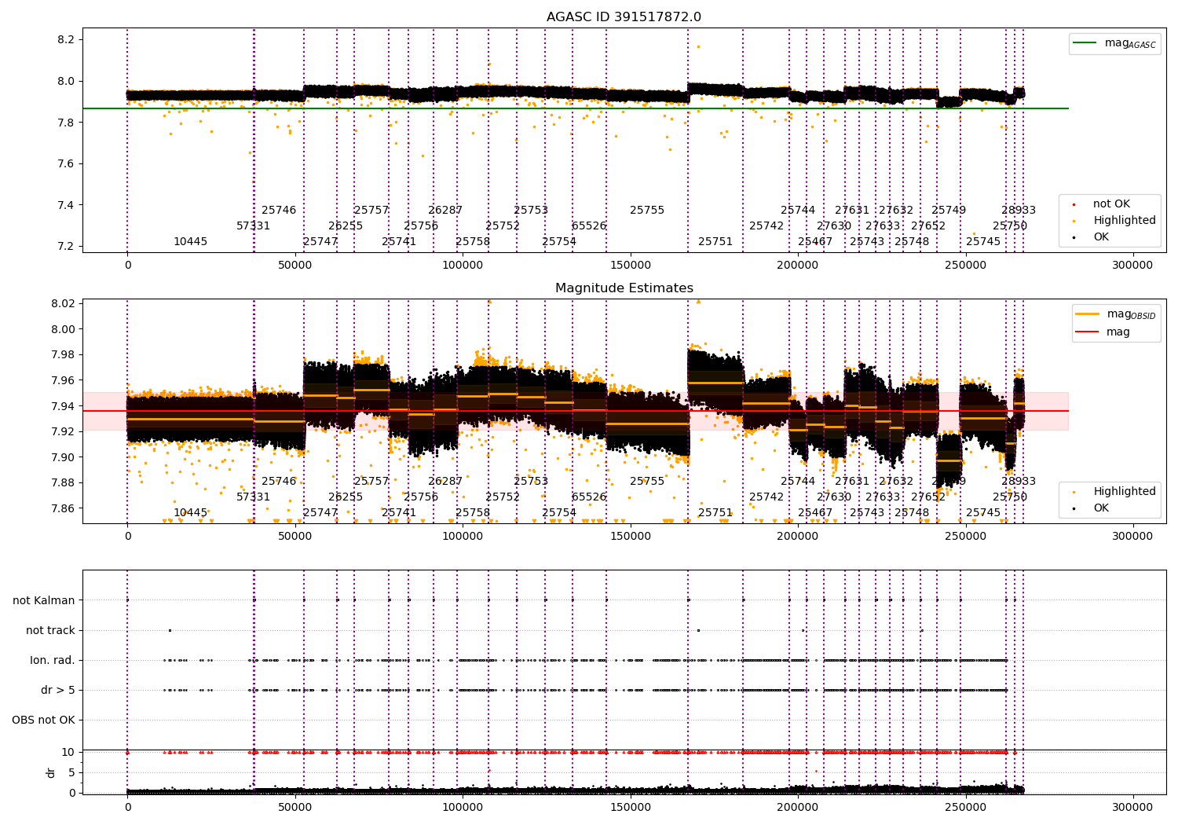This screenshot has height=825, width=1178.
Task: Click obsid label '25745' in Magnitude Estimates plot
Action: (x=983, y=513)
